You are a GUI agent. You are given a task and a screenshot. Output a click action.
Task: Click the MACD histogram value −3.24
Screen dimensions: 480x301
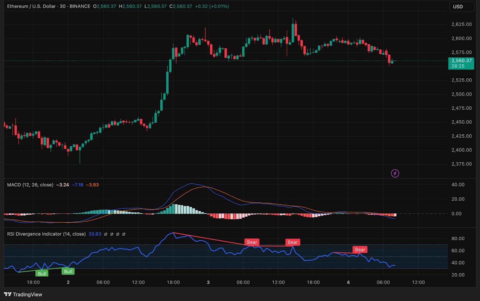coord(63,185)
